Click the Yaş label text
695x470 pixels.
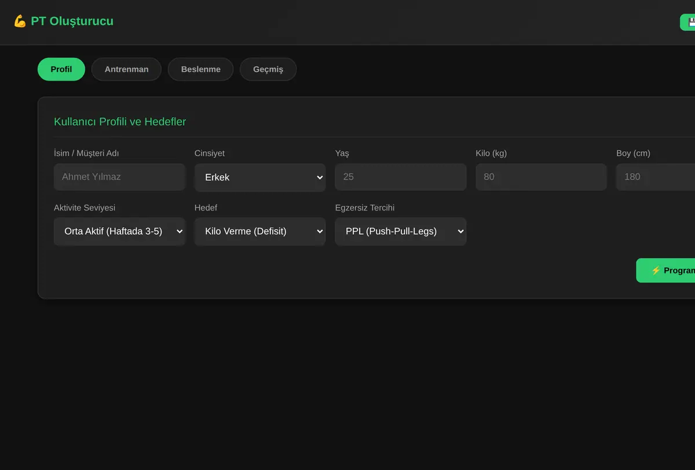342,154
